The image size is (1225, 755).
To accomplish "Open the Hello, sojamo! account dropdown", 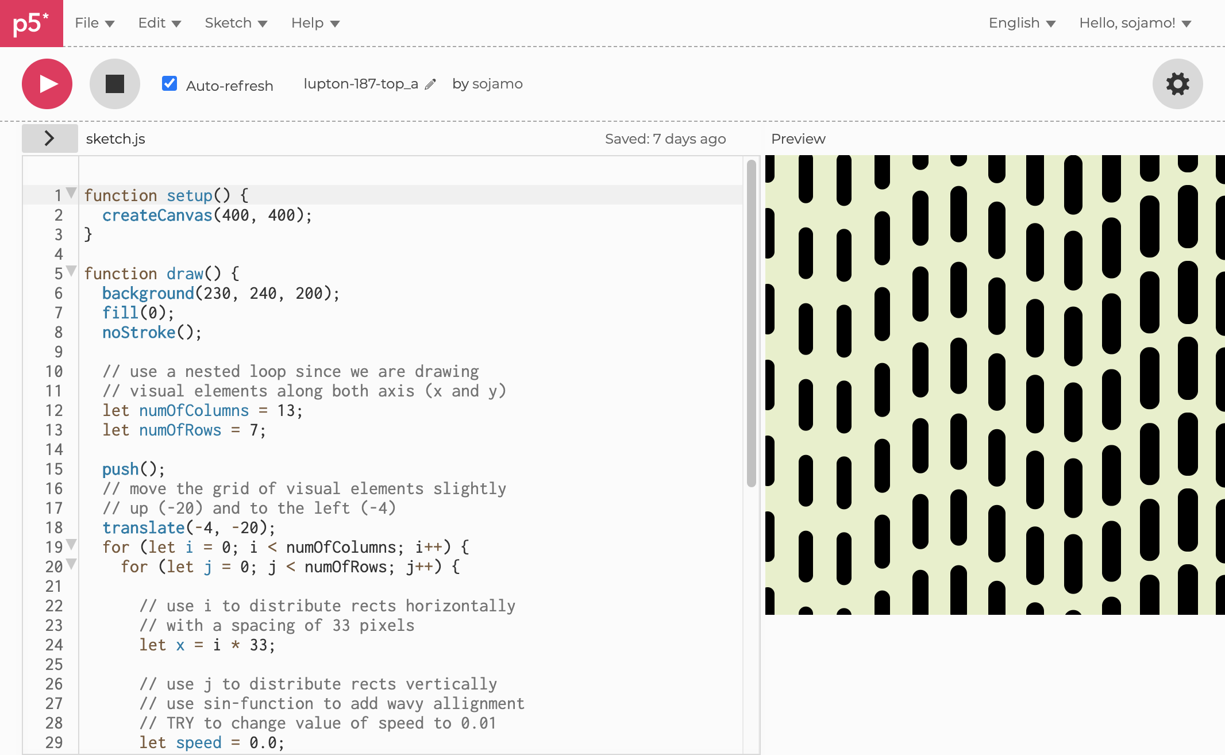I will pos(1135,23).
